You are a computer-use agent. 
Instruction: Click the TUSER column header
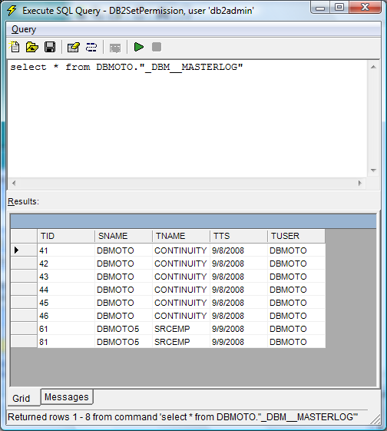click(296, 236)
